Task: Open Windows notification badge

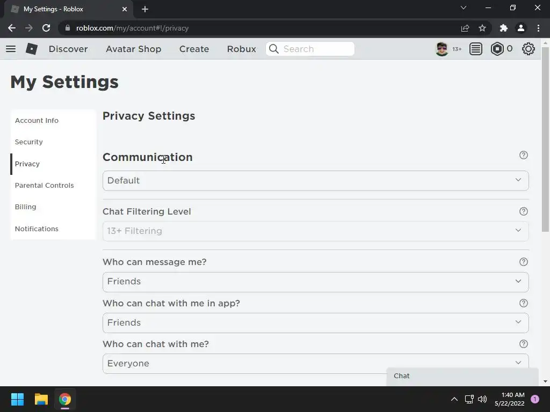Action: [535, 399]
